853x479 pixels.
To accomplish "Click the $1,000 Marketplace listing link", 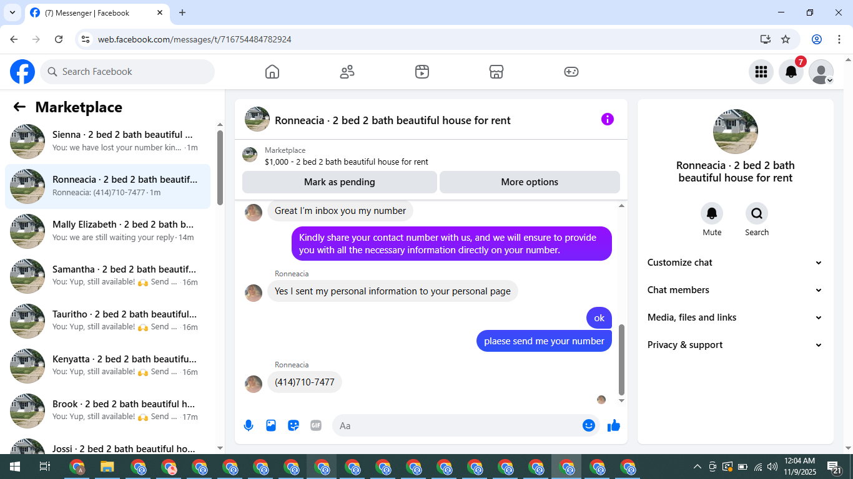I will tap(347, 162).
